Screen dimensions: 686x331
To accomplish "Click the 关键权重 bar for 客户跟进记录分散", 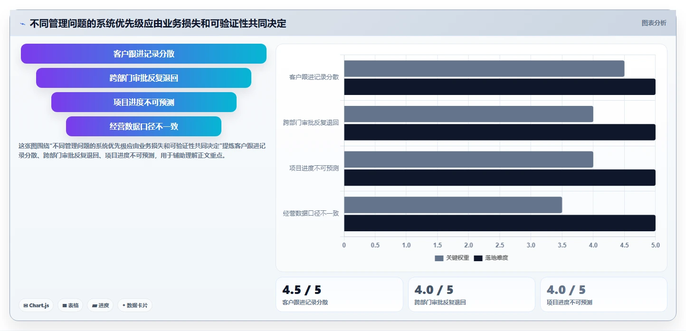I will 484,68.
